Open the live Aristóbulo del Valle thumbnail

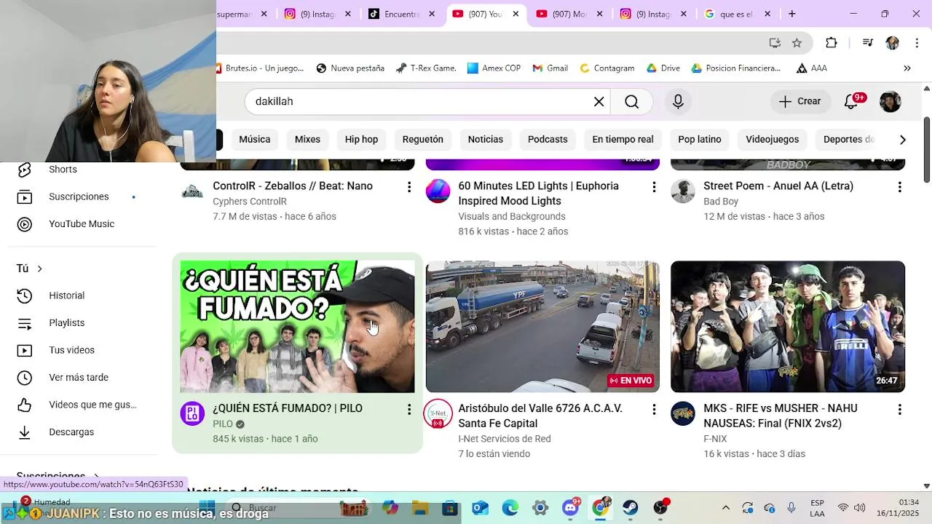click(x=542, y=327)
